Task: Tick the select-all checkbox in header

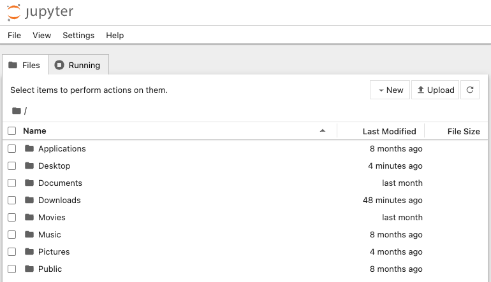Action: pos(11,131)
